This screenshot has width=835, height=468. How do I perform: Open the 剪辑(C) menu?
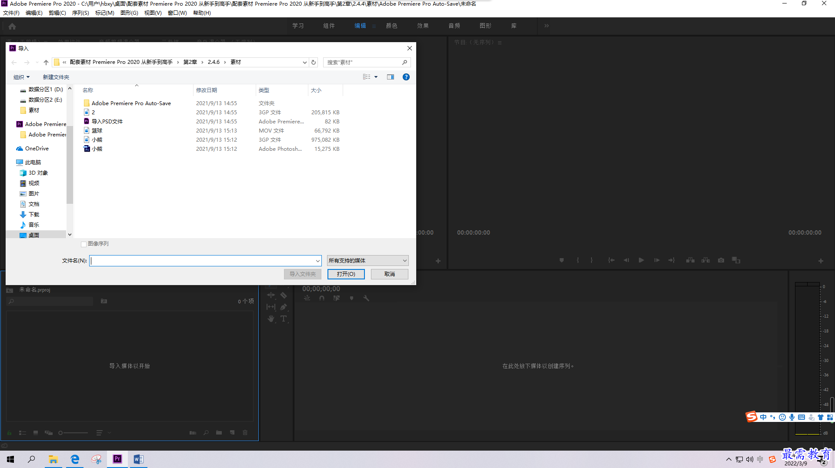point(57,13)
